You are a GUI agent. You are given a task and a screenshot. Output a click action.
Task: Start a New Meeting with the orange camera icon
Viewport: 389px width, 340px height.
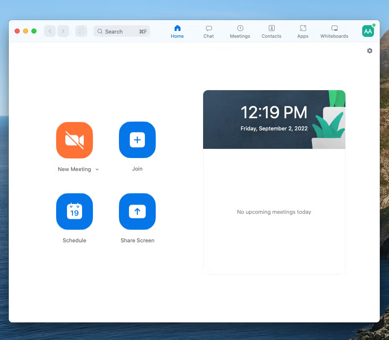pyautogui.click(x=75, y=140)
